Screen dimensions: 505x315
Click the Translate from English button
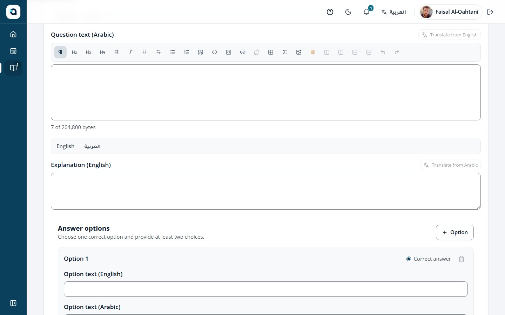[x=450, y=35]
